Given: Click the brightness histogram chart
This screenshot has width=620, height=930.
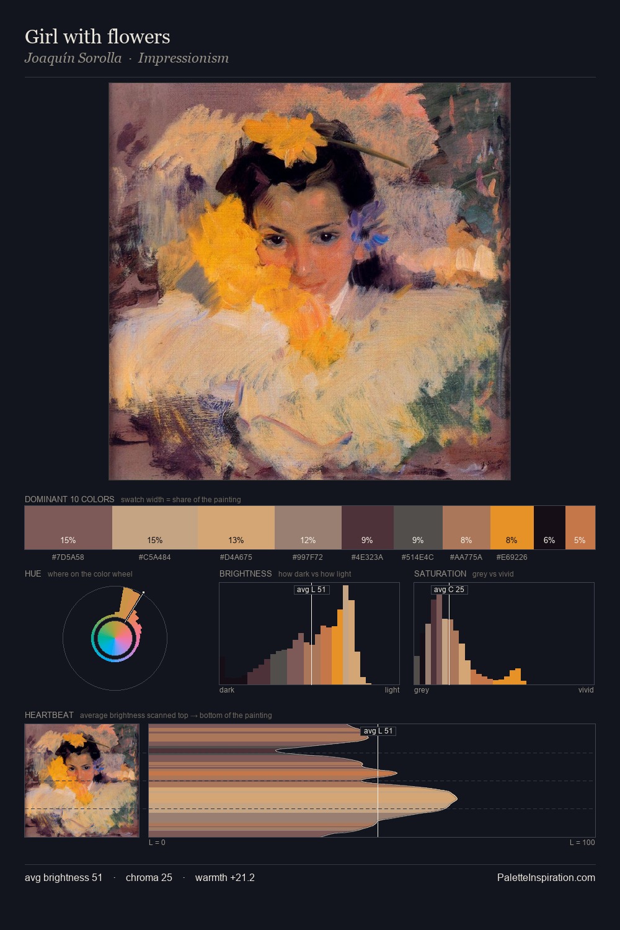Looking at the screenshot, I should click(309, 634).
